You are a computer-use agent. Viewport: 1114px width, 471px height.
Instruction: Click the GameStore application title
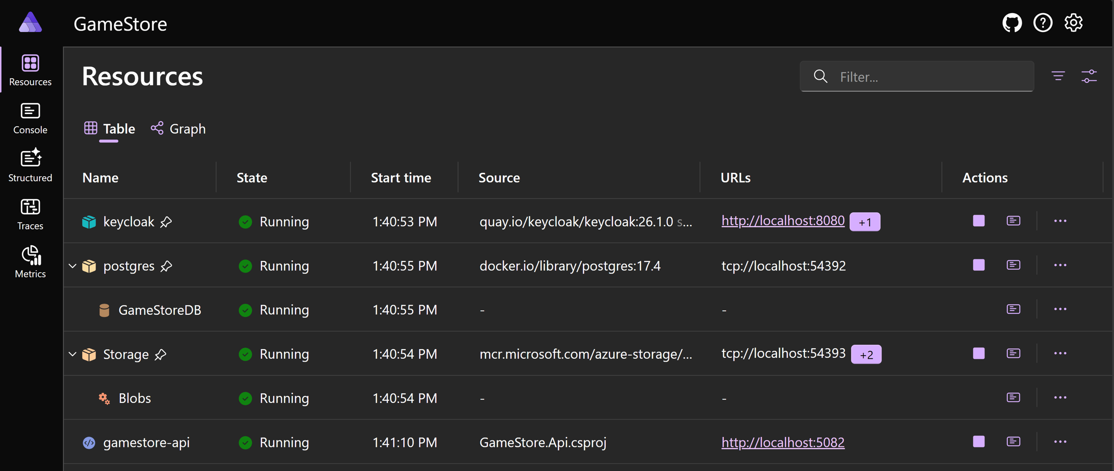[120, 24]
